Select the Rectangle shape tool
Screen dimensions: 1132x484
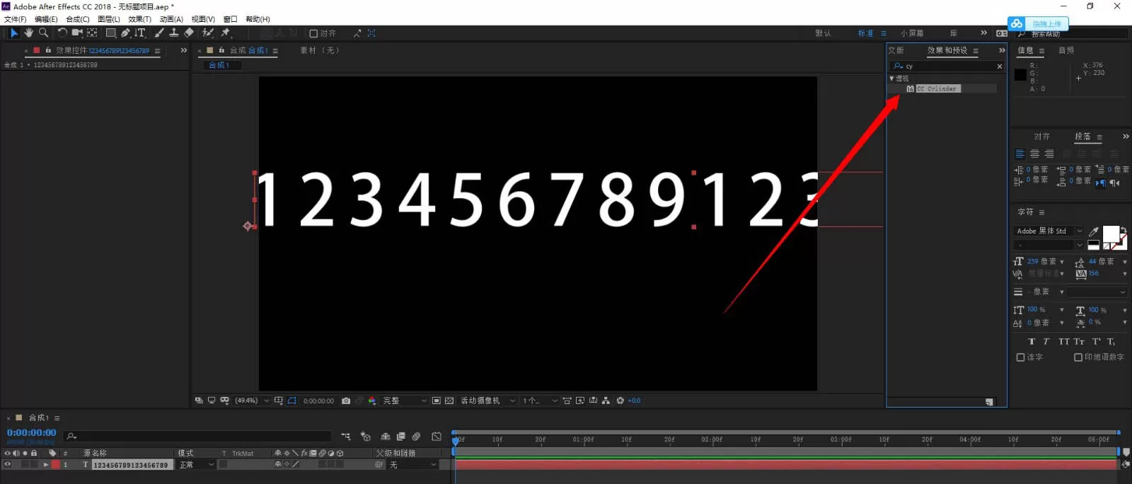(x=111, y=33)
